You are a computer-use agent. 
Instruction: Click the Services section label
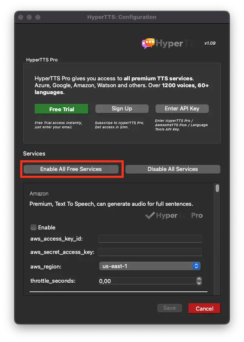point(34,153)
